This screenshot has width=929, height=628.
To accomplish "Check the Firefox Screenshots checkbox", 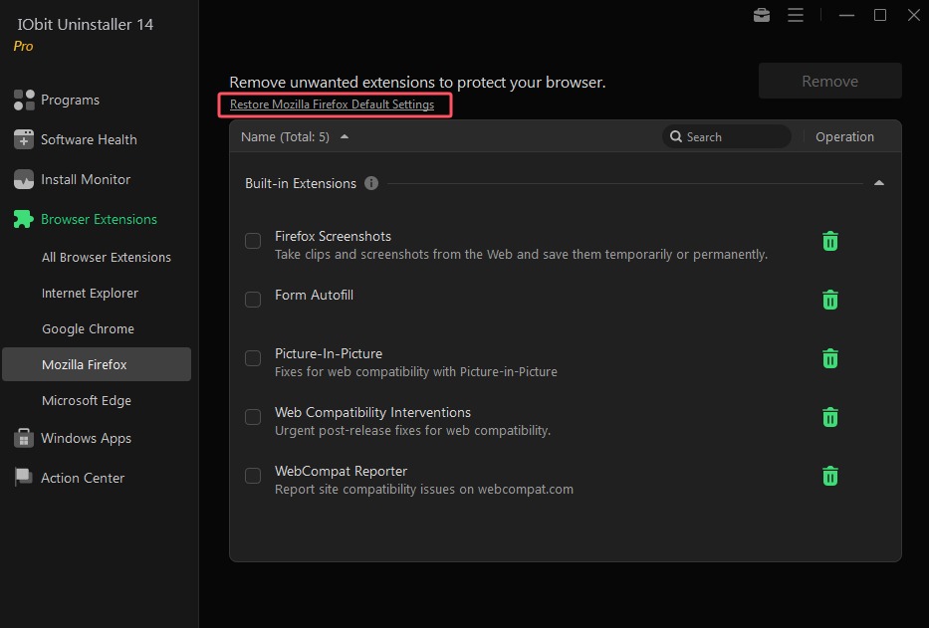I will click(x=253, y=241).
